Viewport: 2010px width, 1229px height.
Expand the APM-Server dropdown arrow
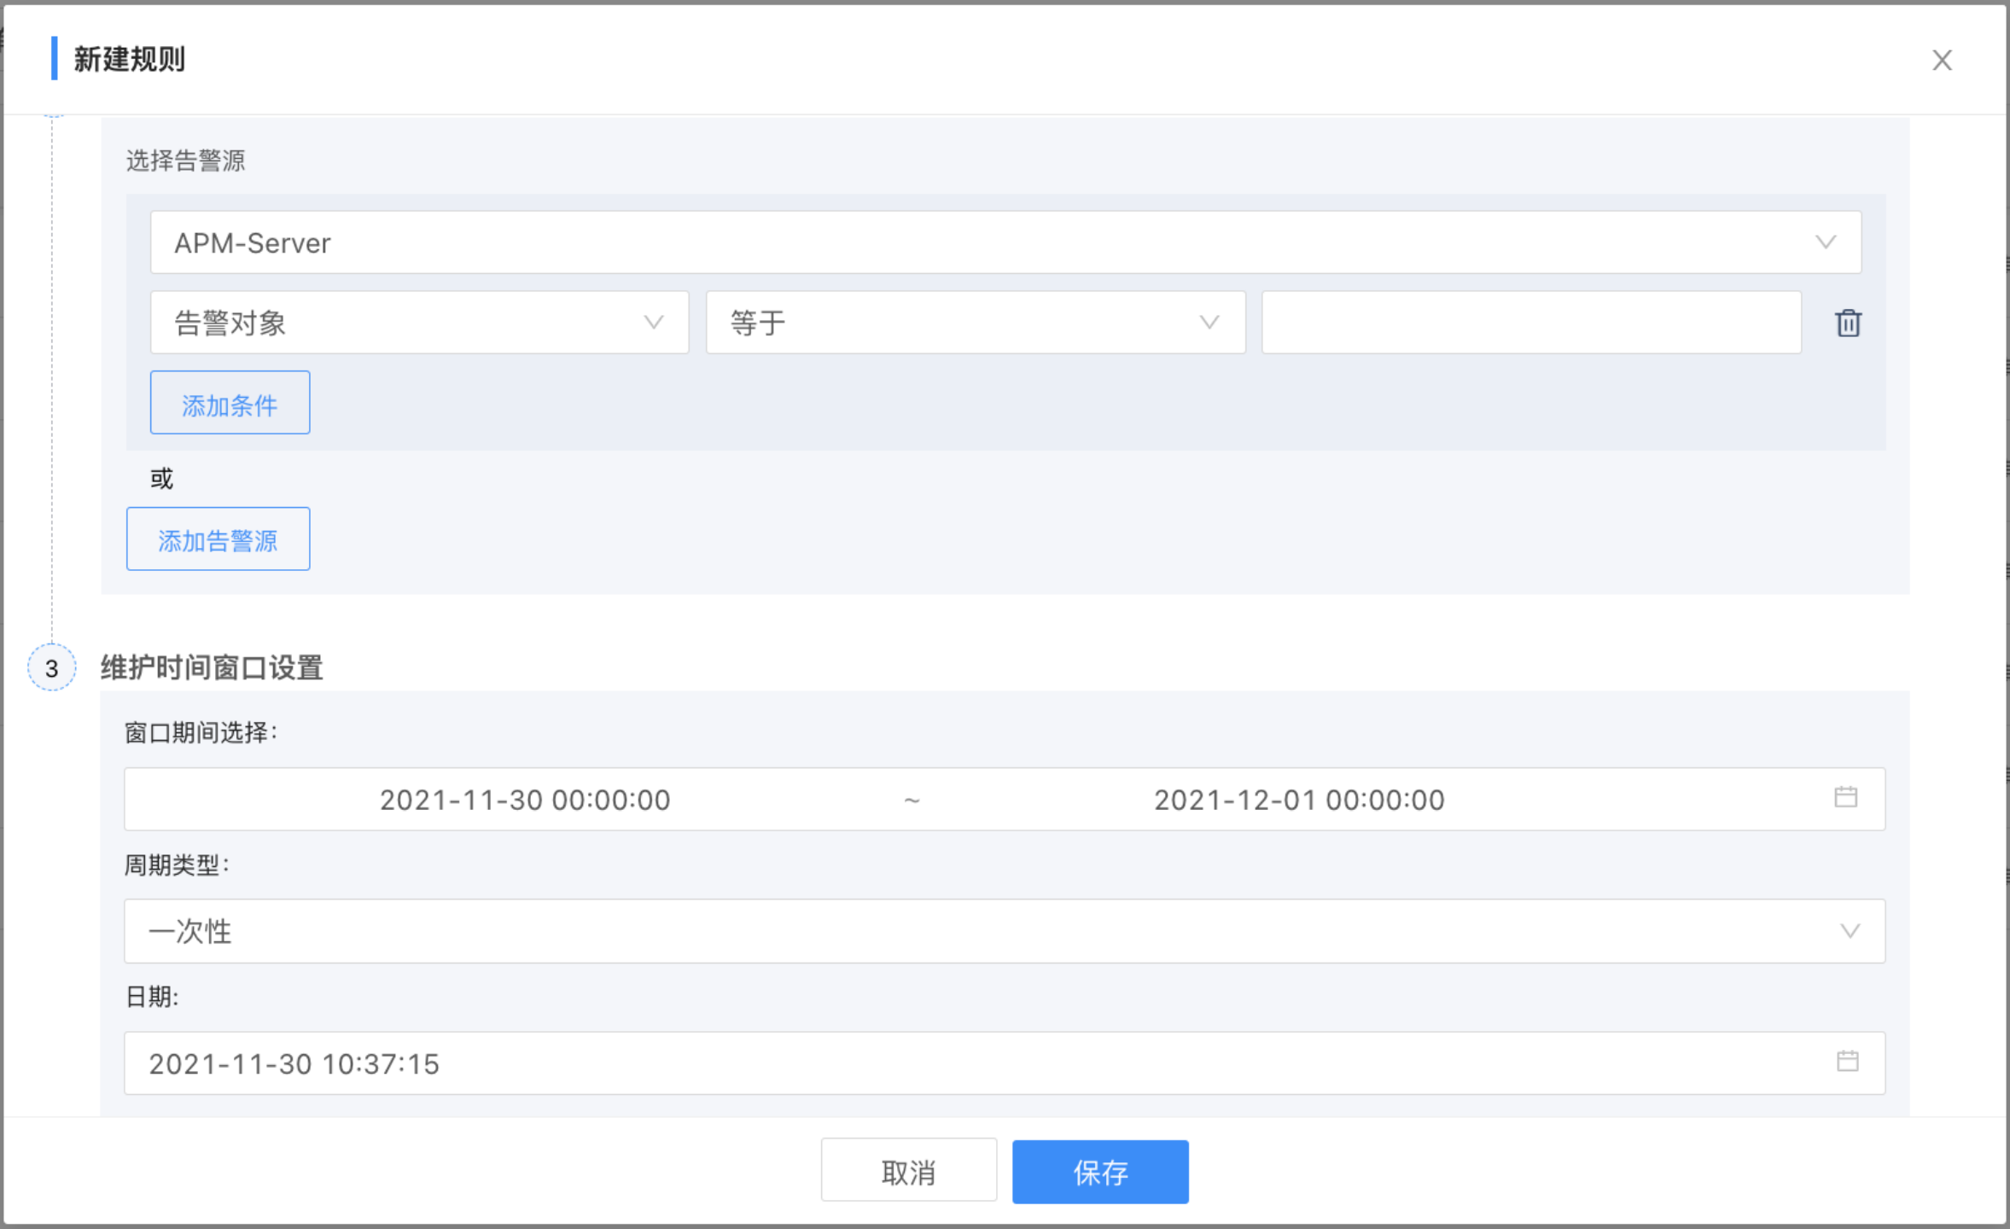point(1825,242)
